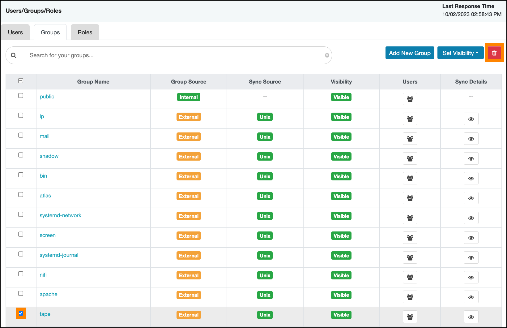Click the Add New Group button

click(410, 53)
